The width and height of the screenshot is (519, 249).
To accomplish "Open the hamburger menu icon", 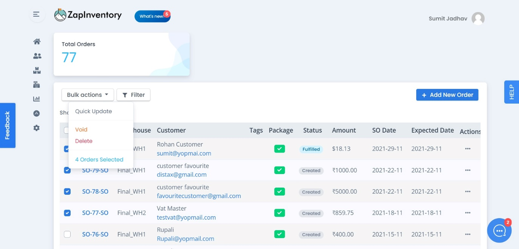I will pyautogui.click(x=36, y=14).
